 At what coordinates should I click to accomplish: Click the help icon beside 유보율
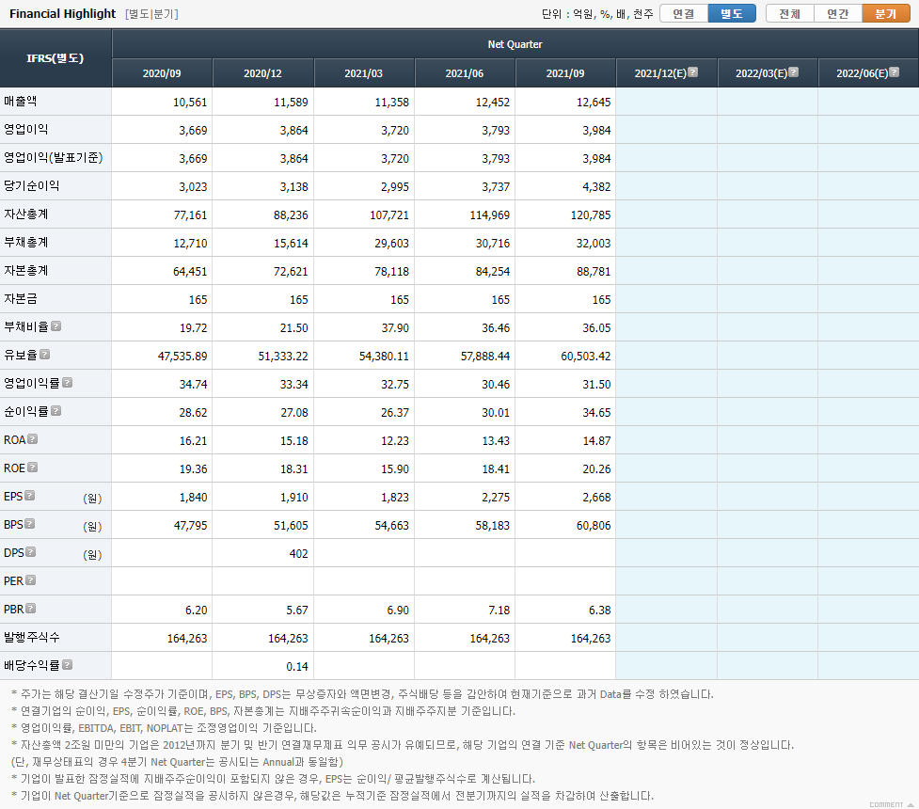[45, 354]
